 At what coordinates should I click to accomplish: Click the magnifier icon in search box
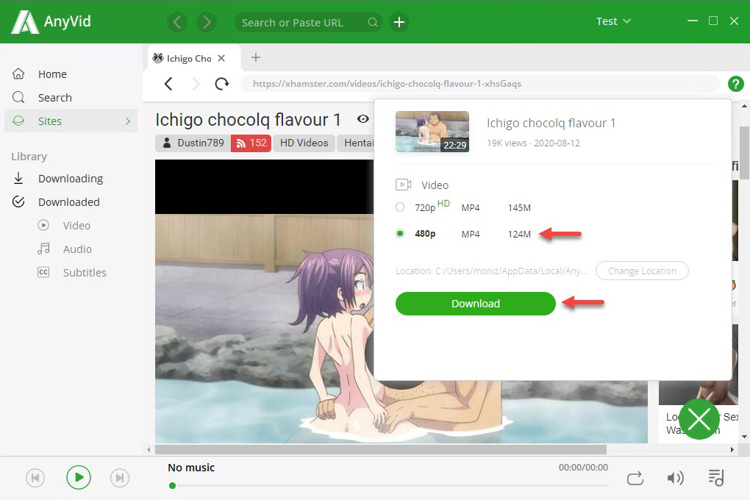pos(373,23)
